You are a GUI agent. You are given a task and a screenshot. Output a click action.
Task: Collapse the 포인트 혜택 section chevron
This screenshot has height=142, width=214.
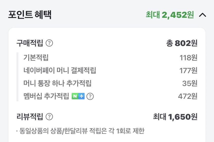pos(202,15)
